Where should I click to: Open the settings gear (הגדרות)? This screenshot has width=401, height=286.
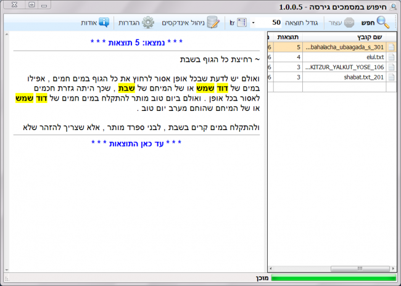point(136,22)
